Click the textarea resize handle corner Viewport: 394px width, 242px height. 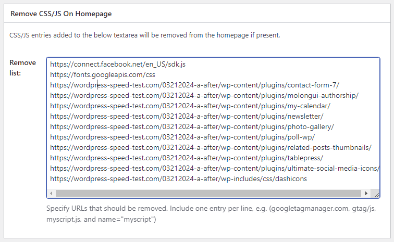(x=376, y=194)
